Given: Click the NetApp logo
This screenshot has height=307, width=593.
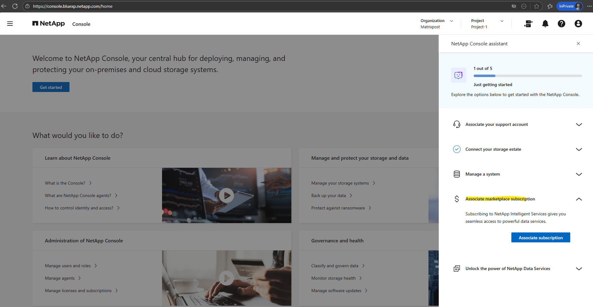Looking at the screenshot, I should click(49, 24).
